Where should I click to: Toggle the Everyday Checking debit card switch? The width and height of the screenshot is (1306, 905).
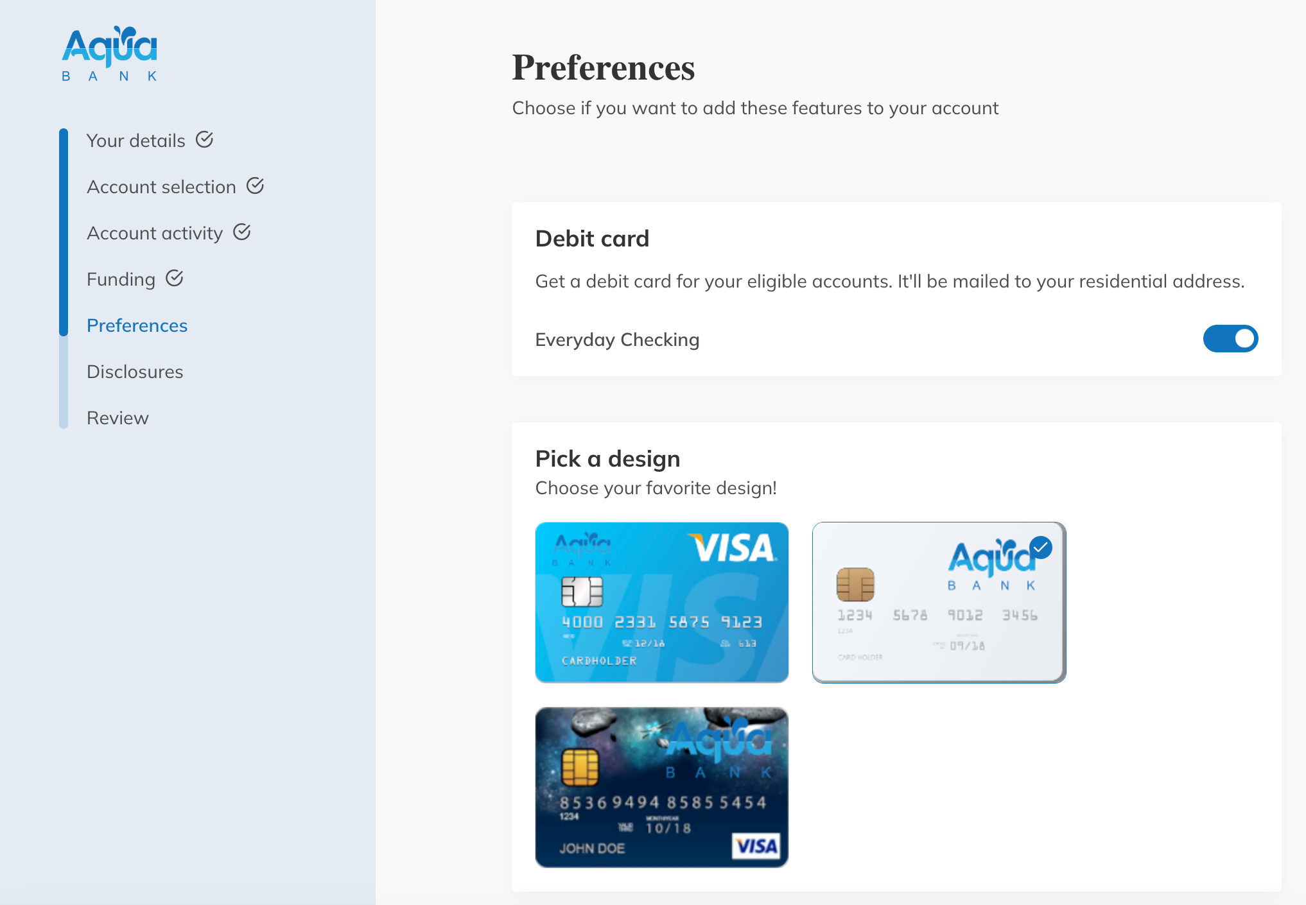pos(1230,339)
